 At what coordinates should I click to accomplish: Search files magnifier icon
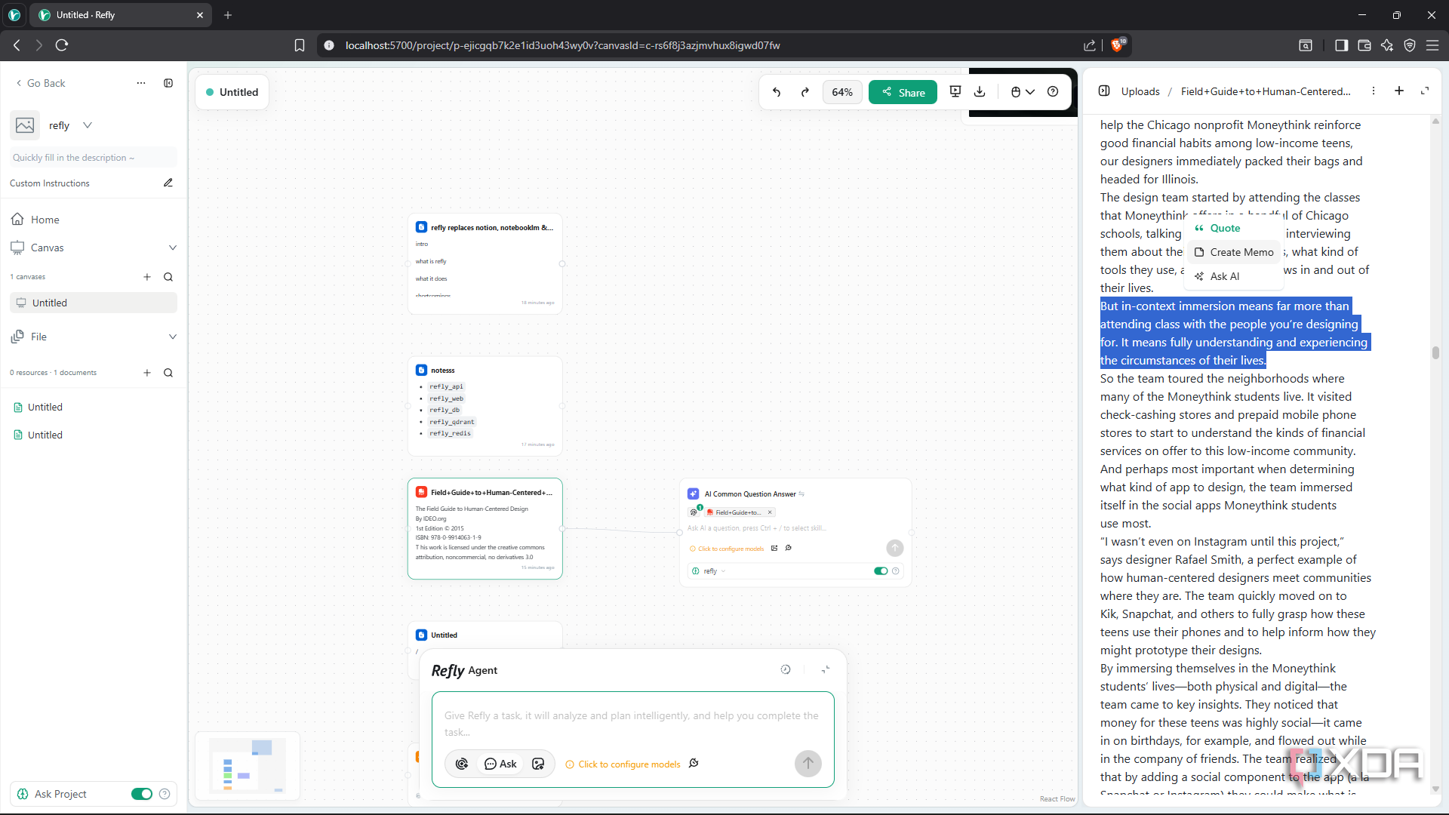pyautogui.click(x=168, y=373)
